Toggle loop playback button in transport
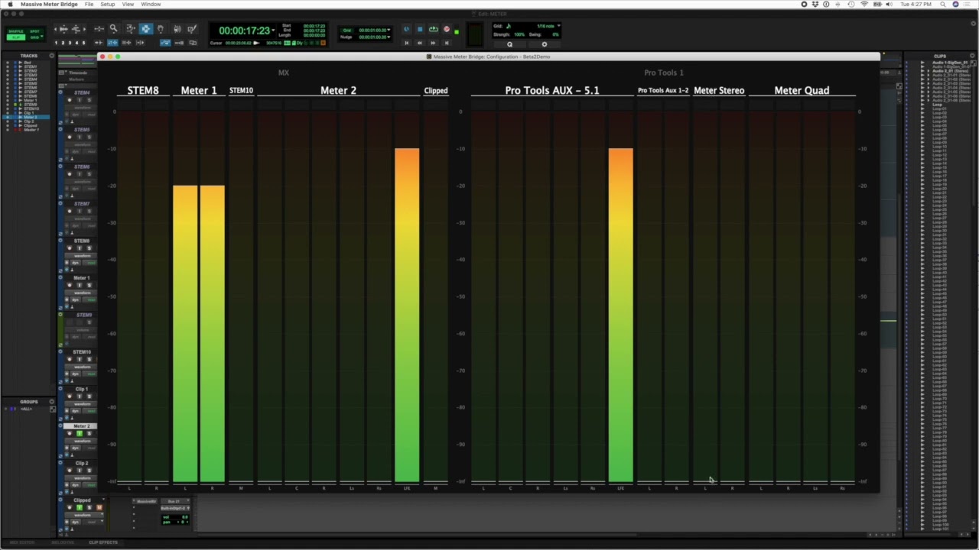The height and width of the screenshot is (550, 979). click(x=433, y=29)
